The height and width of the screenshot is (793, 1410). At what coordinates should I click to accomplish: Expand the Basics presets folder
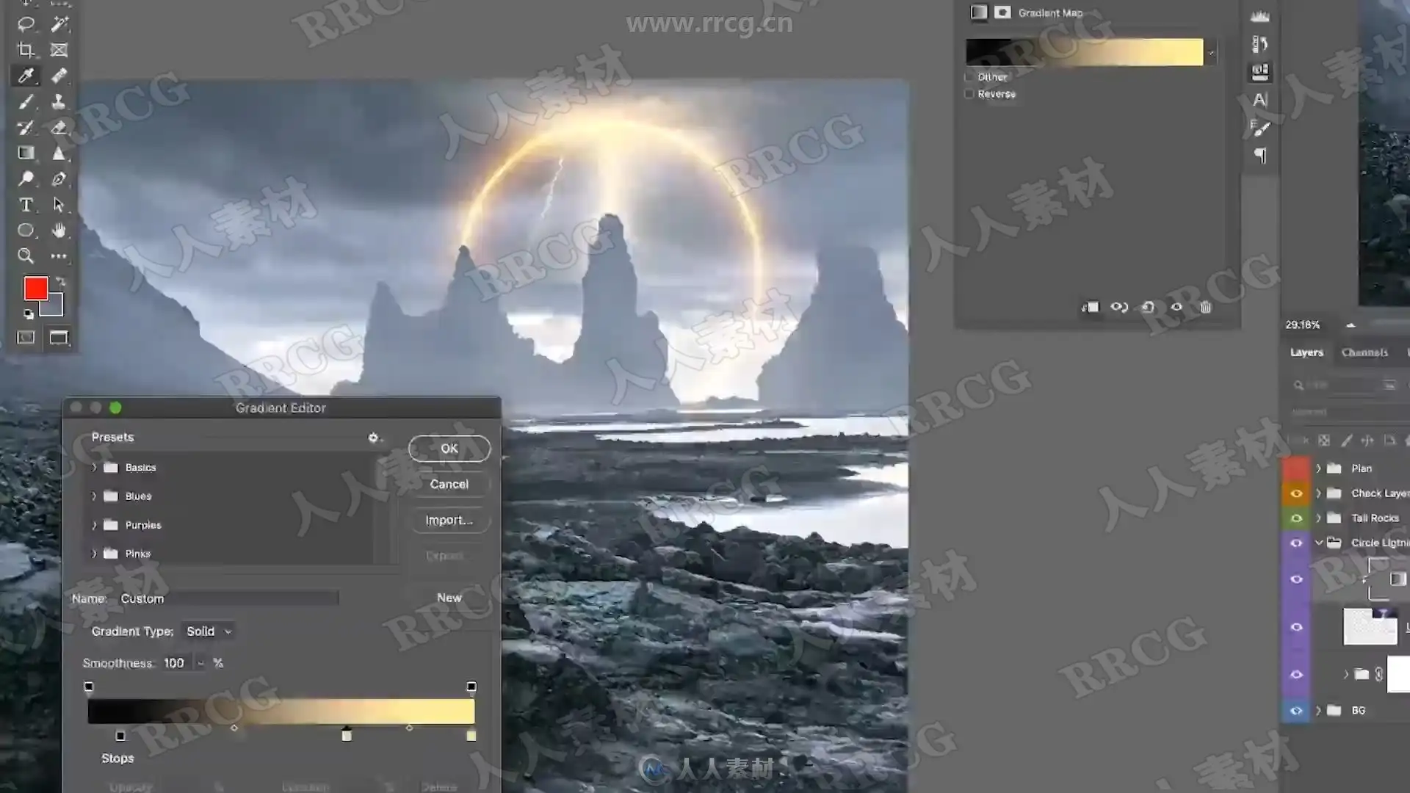(94, 468)
